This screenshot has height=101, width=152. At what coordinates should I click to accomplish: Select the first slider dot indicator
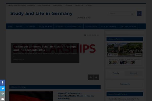(x=85, y=35)
